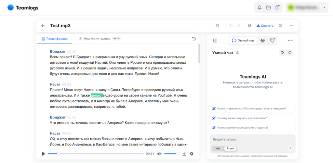This screenshot has width=333, height=163.
Task: Click speaker name Настя at 00:24
Action: (x=55, y=84)
